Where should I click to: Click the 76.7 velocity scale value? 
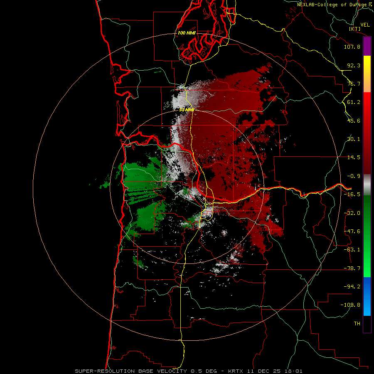click(354, 84)
